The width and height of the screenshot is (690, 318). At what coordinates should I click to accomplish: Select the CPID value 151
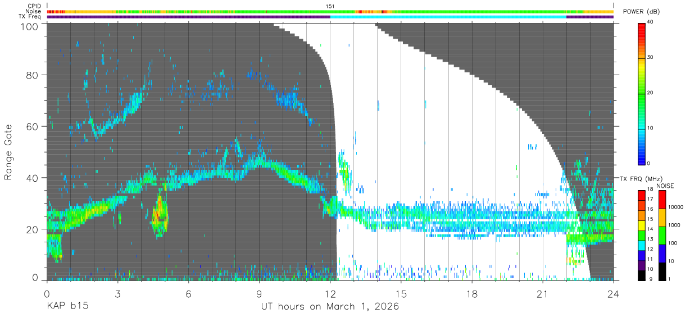click(x=330, y=6)
